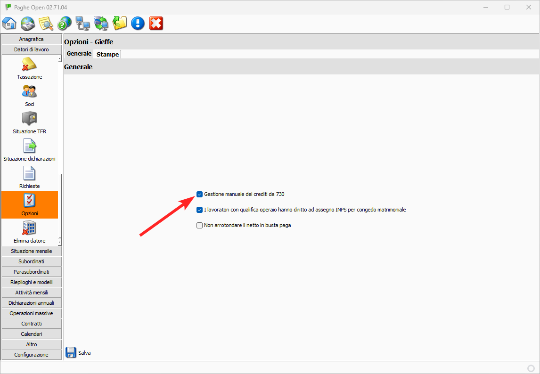Expand the Riepiloghi e modelli section
Image resolution: width=540 pixels, height=374 pixels.
pyautogui.click(x=32, y=282)
